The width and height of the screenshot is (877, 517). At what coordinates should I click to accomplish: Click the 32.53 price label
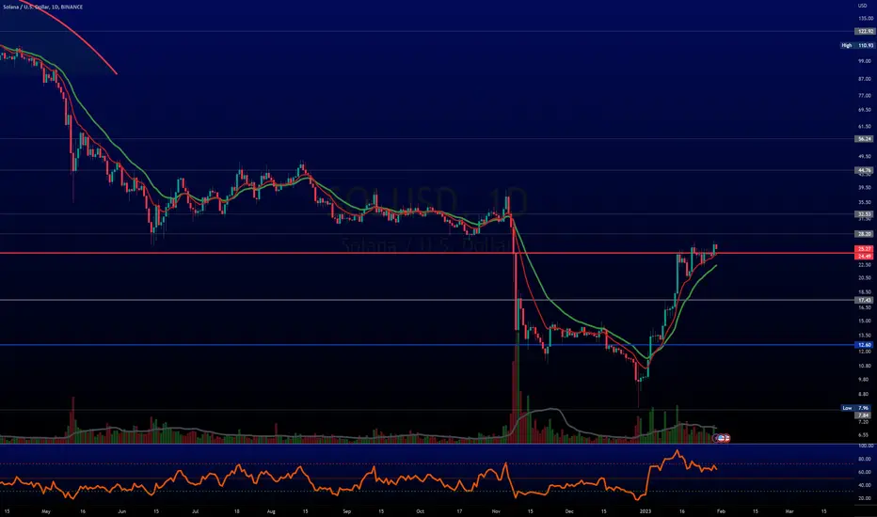(x=865, y=214)
